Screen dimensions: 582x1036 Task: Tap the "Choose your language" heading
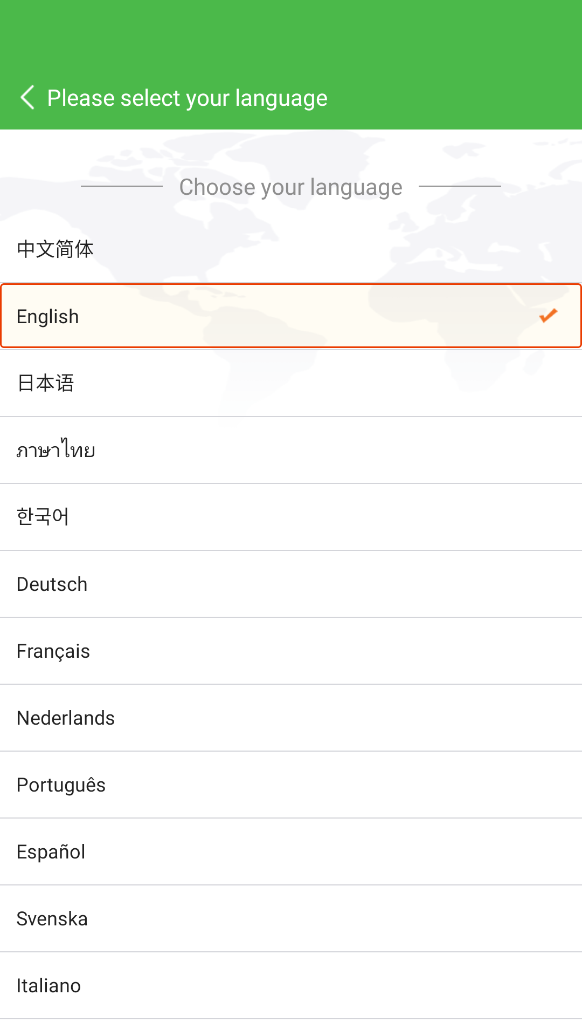[291, 187]
